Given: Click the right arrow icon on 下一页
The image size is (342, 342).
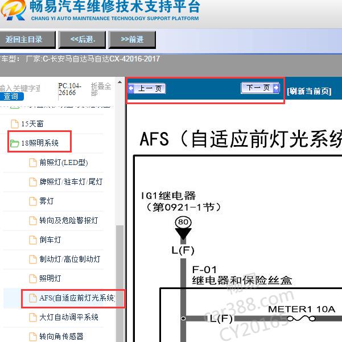Looking at the screenshot, I should click(276, 88).
